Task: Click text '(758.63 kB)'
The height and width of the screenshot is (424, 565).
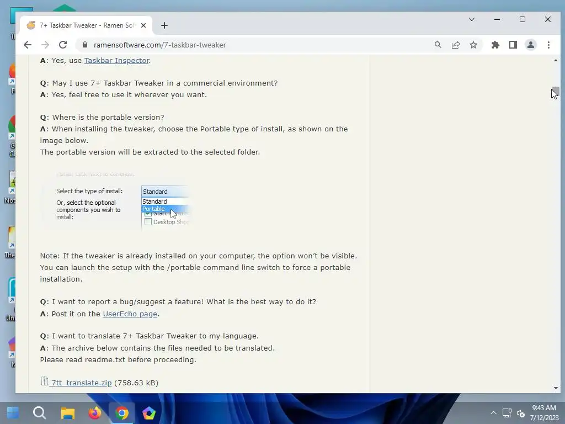Action: (x=136, y=383)
